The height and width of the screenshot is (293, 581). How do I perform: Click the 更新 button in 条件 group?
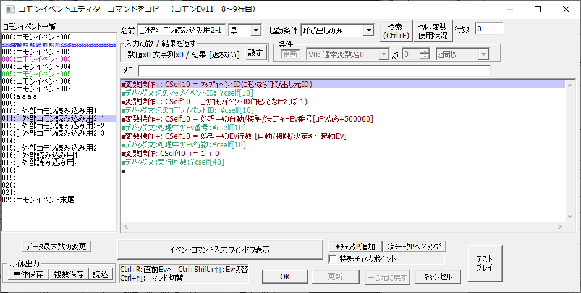point(290,54)
